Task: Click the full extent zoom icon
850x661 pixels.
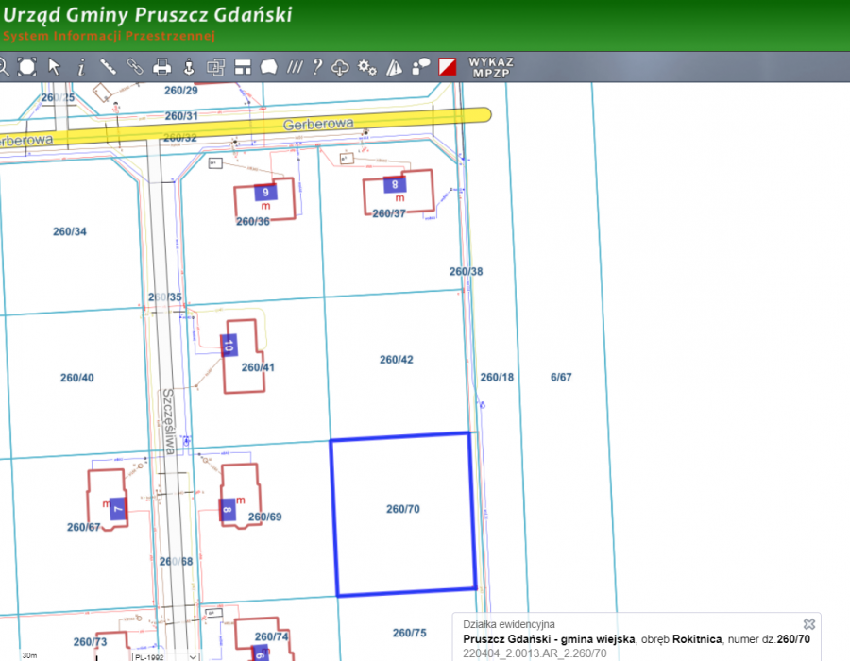Action: 26,66
